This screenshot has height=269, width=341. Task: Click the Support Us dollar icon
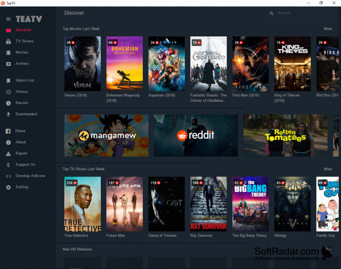coord(8,165)
